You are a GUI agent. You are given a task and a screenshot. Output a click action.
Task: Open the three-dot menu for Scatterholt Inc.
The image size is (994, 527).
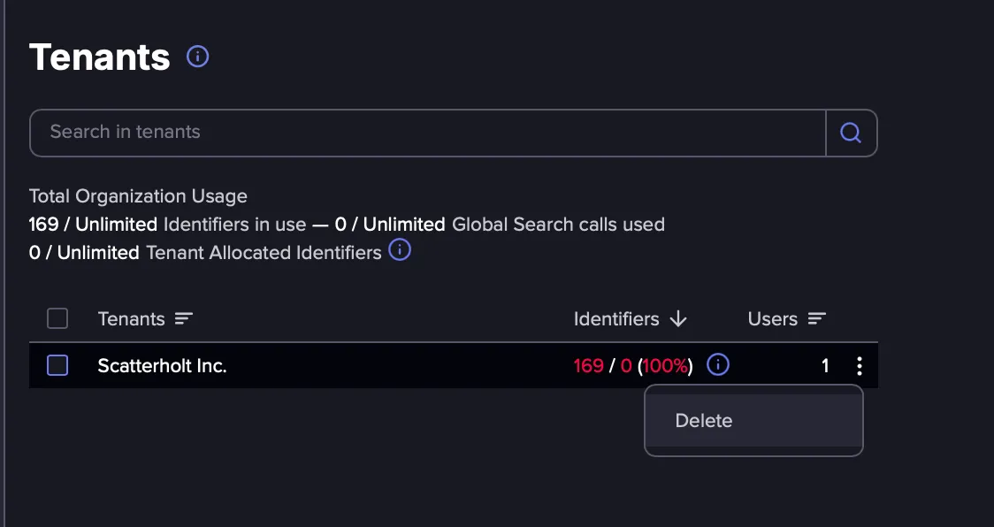(x=859, y=365)
